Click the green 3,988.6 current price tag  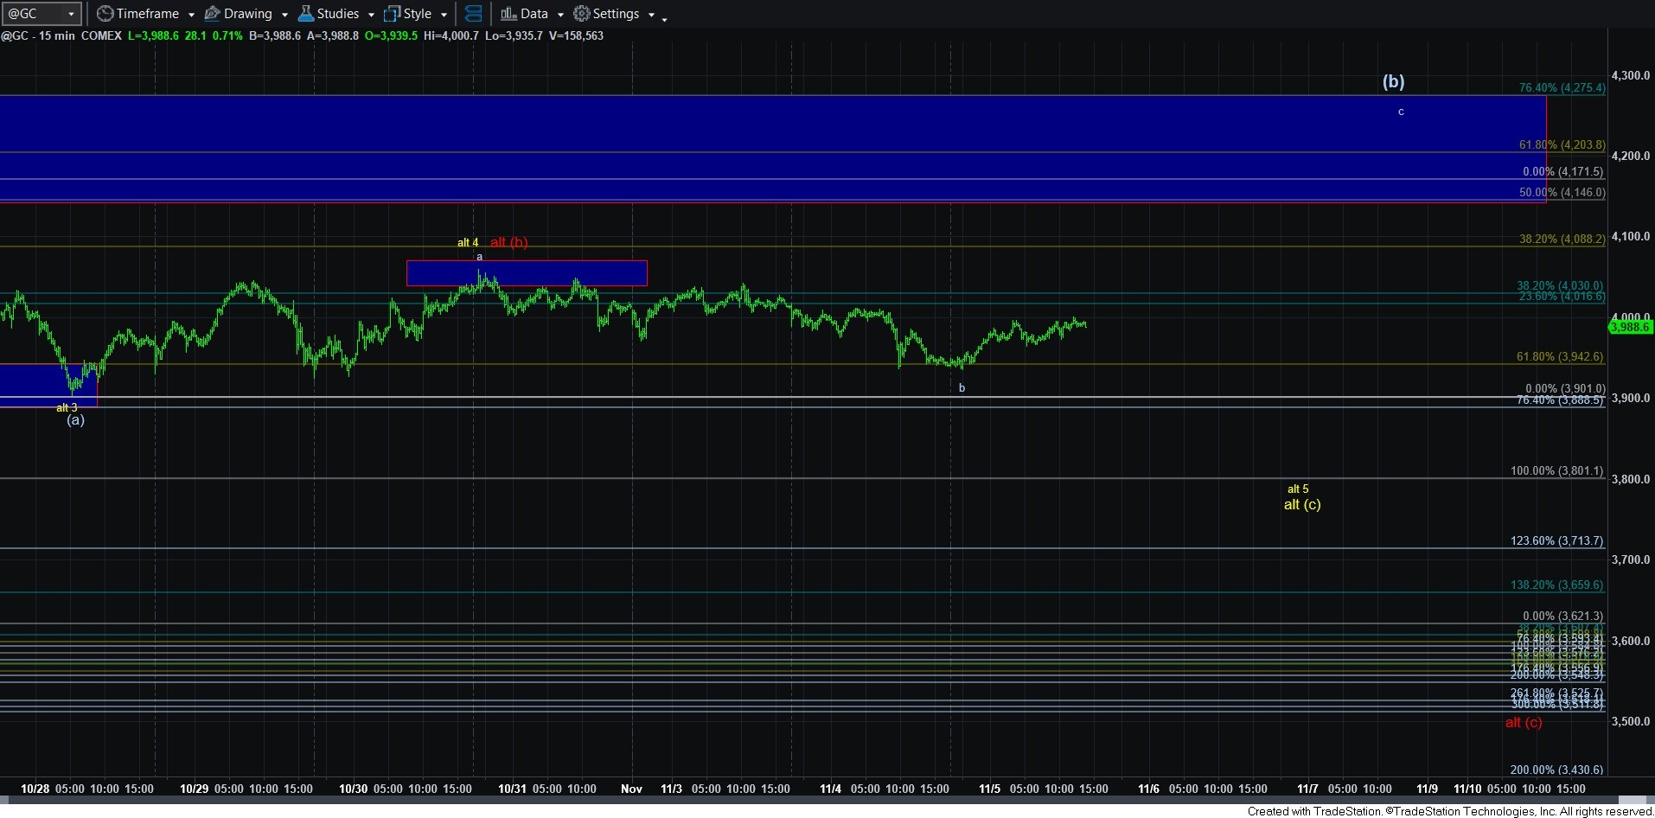pyautogui.click(x=1629, y=327)
